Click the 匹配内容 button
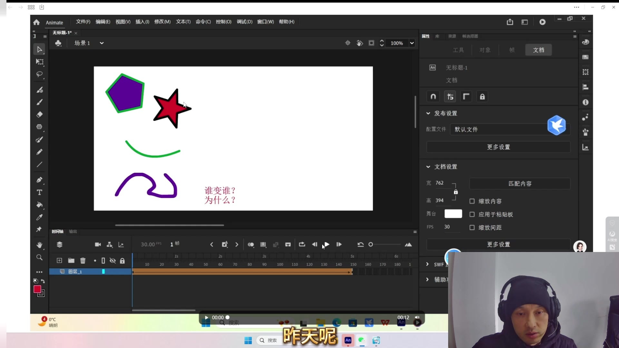 pyautogui.click(x=520, y=184)
